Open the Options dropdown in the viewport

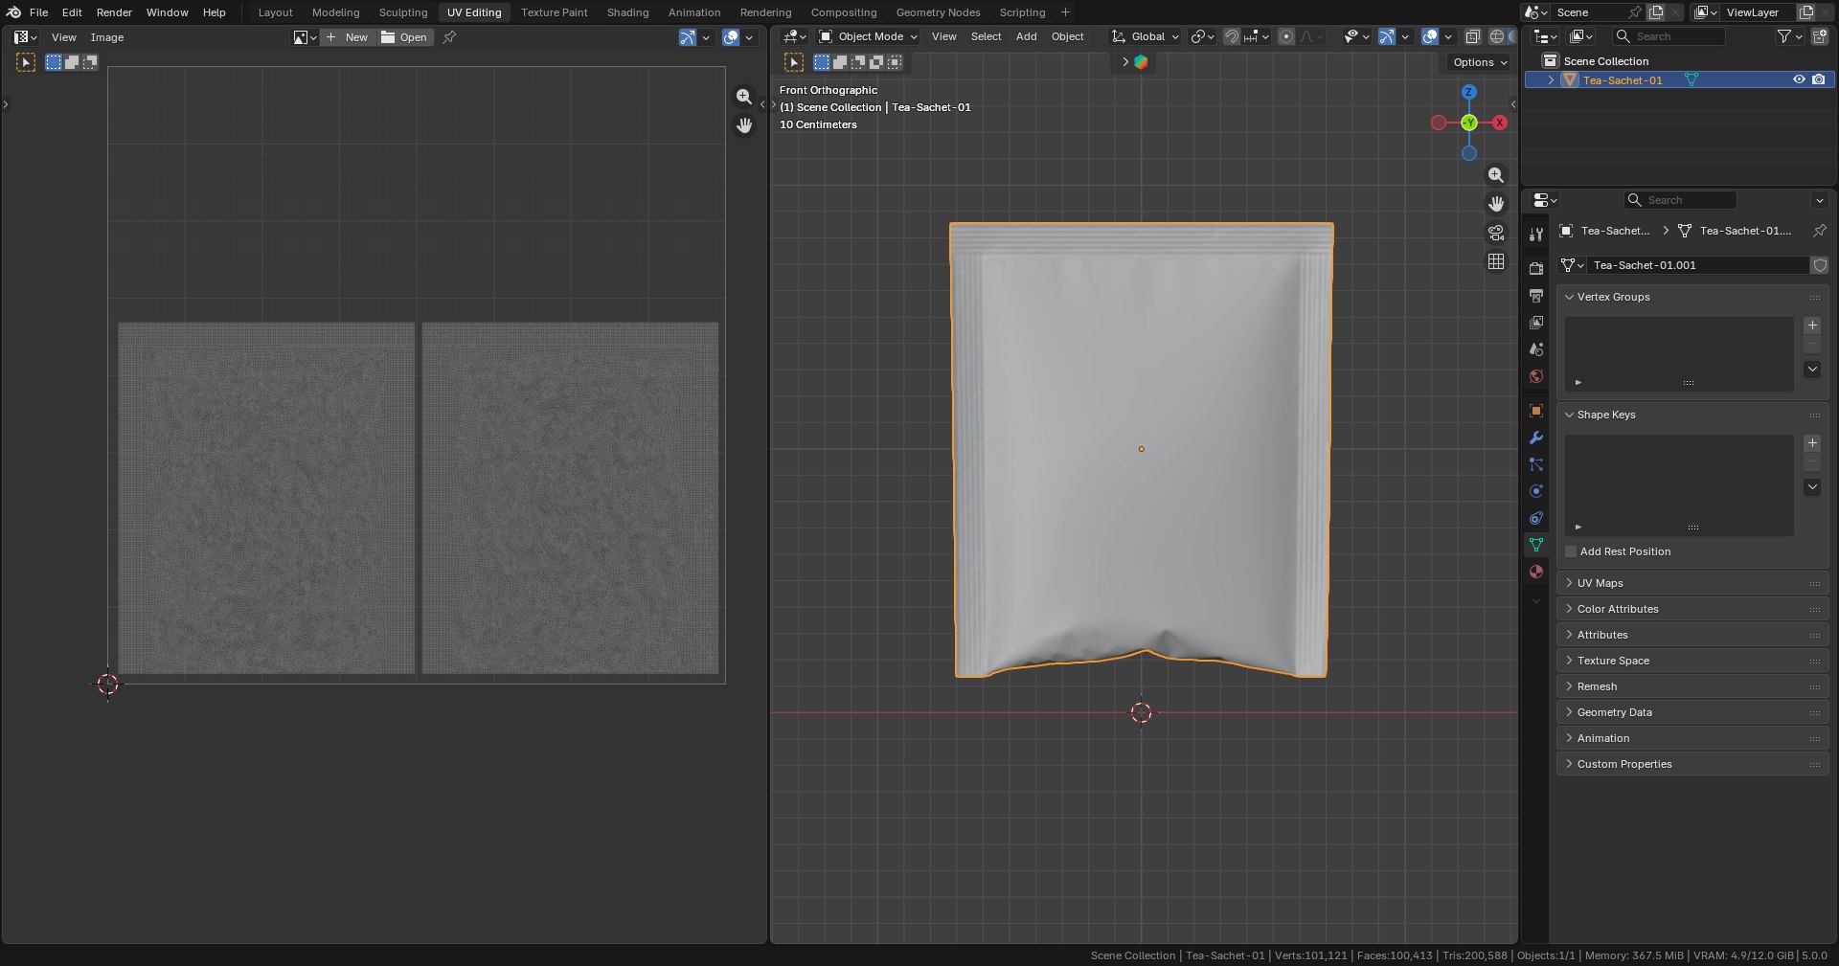pyautogui.click(x=1480, y=62)
